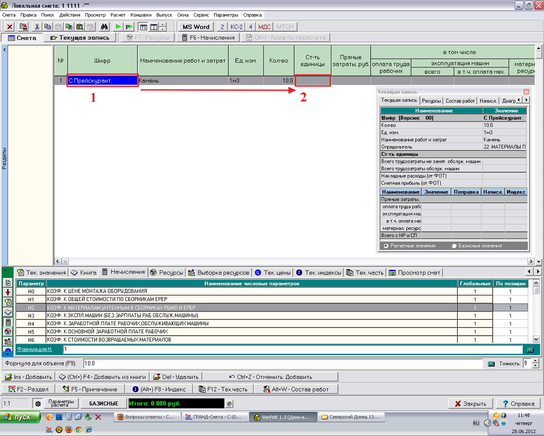
Task: Switch to the Тек. цены tab
Action: tap(272, 272)
